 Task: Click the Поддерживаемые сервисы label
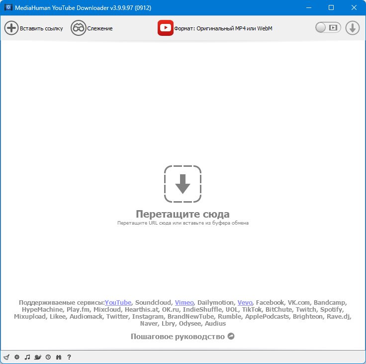click(x=62, y=303)
